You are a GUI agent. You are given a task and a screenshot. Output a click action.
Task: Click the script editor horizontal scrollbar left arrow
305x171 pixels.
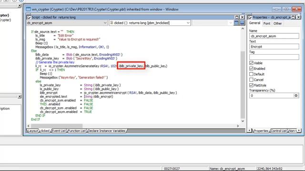[29, 126]
